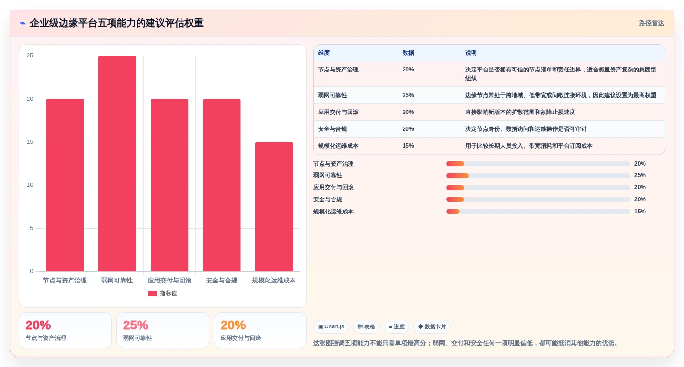This screenshot has height=367, width=684.
Task: Click the summary sentence starting 这张图强调五项能力
Action: point(467,343)
